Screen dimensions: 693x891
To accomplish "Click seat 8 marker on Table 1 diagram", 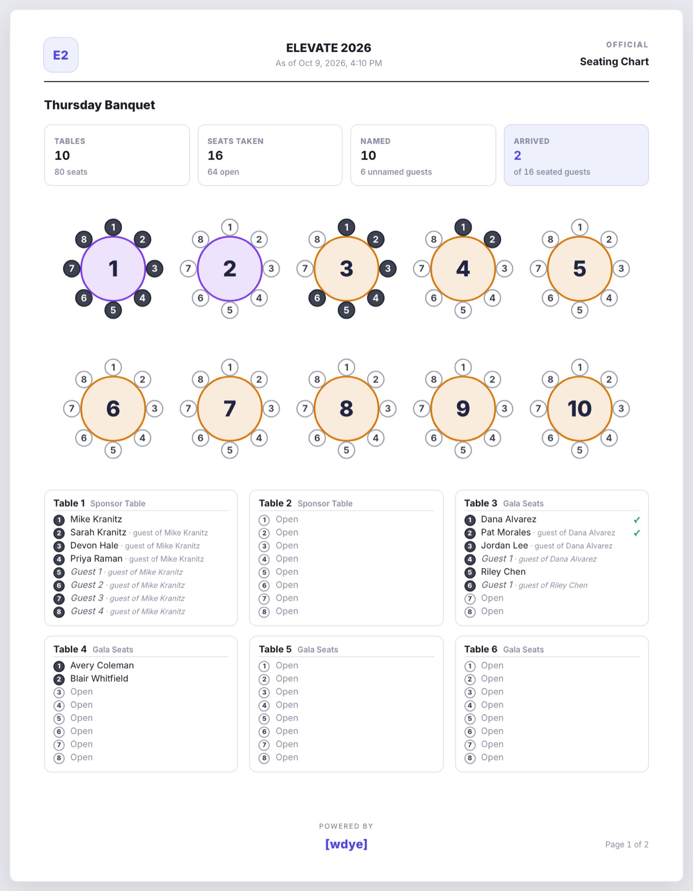I will (84, 240).
